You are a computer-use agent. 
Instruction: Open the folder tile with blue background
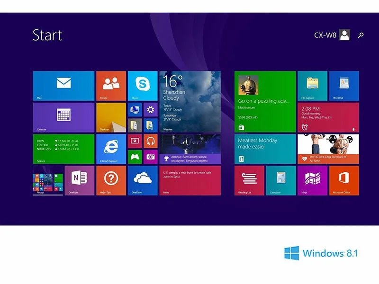151,125
